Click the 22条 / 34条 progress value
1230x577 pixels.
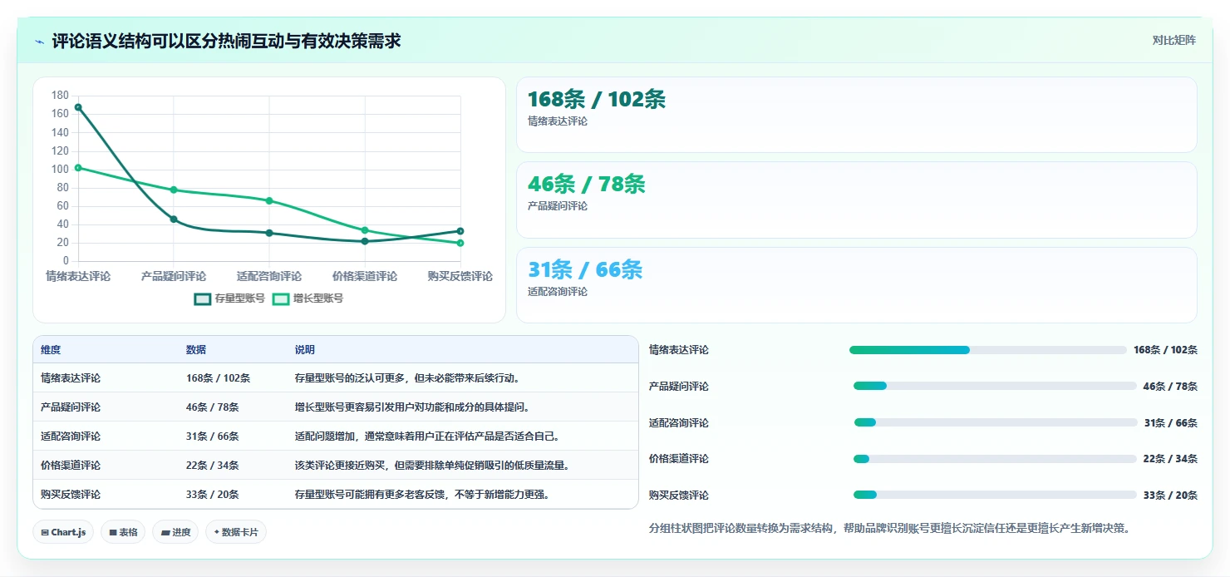[x=1170, y=459]
